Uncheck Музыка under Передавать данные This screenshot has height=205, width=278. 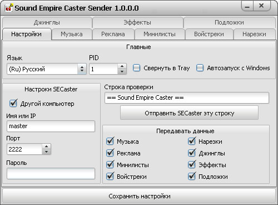click(x=110, y=141)
